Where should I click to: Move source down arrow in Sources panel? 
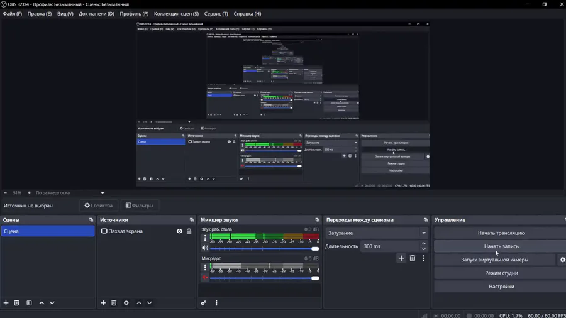(x=150, y=303)
